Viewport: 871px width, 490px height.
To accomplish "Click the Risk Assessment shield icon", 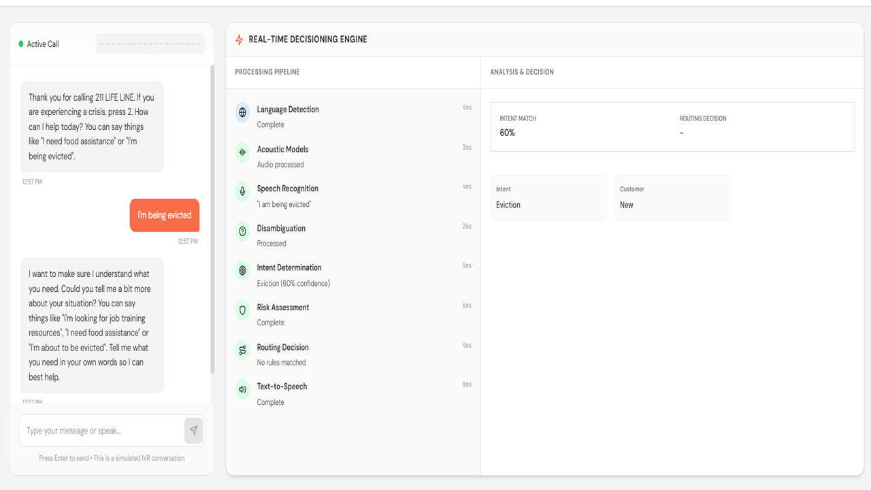I will (242, 310).
